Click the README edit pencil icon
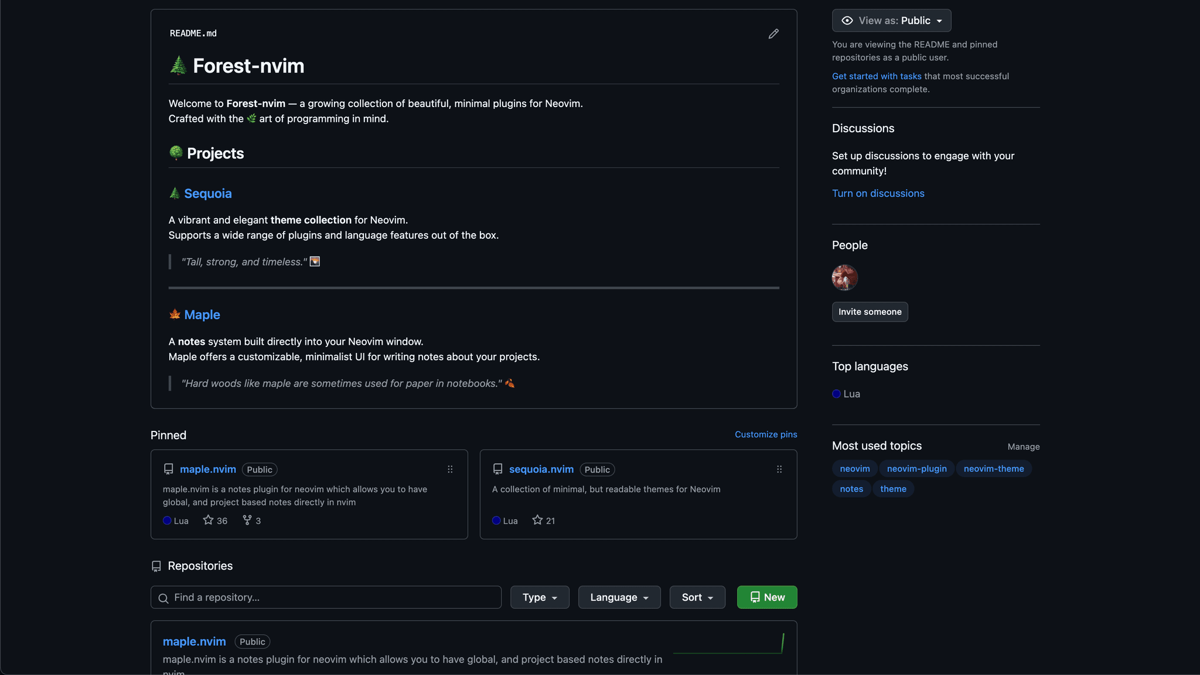 pos(773,34)
